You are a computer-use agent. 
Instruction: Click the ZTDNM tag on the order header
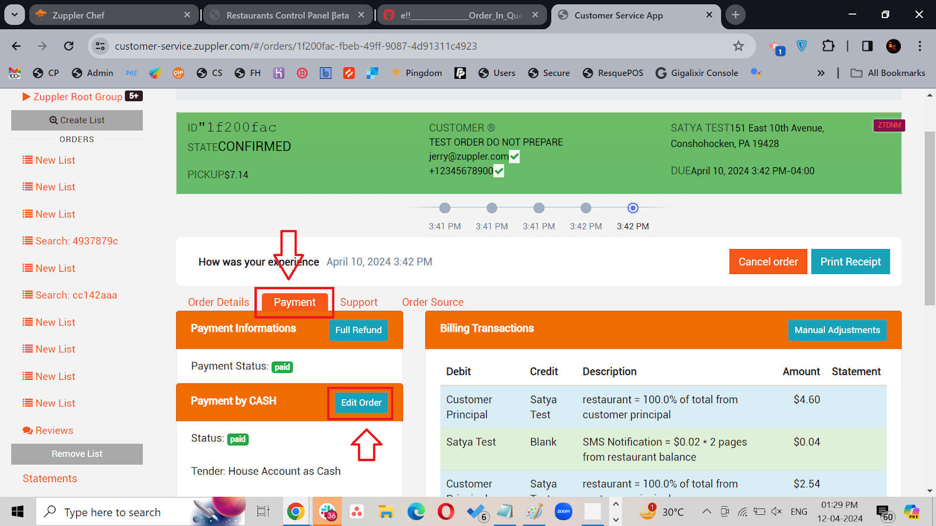click(889, 125)
